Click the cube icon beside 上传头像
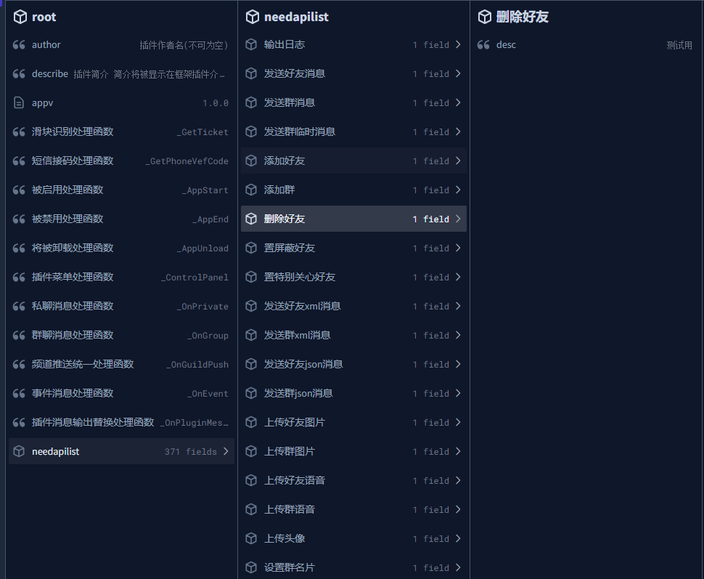The width and height of the screenshot is (704, 579). (252, 539)
